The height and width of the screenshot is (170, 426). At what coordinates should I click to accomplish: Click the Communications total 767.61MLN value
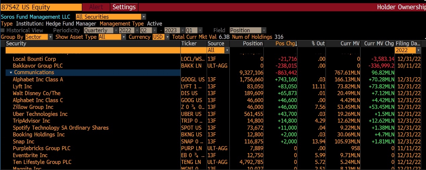pos(347,73)
